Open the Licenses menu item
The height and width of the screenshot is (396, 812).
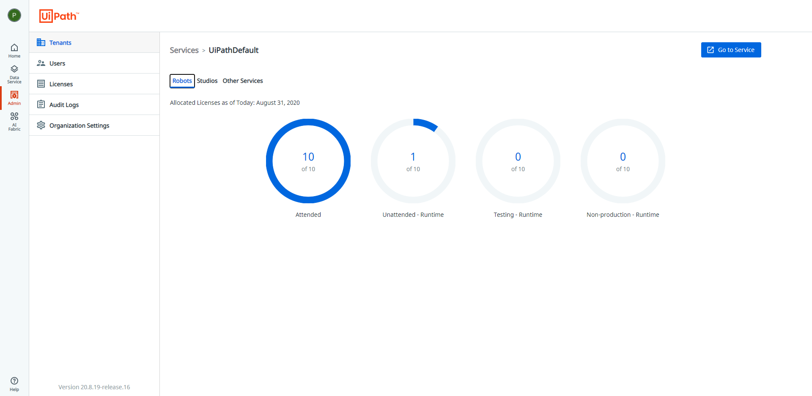pyautogui.click(x=94, y=84)
